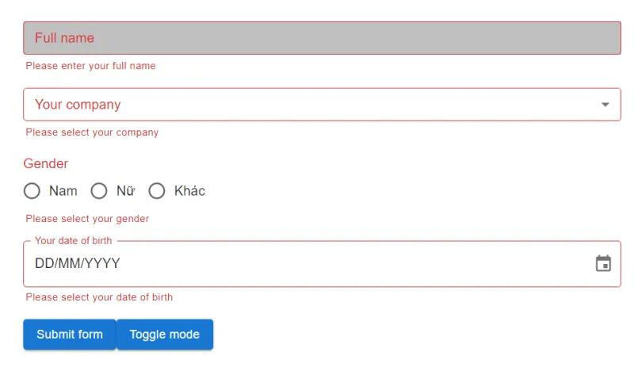Click the Toggle mode button
Viewport: 634px width, 375px height.
[165, 335]
